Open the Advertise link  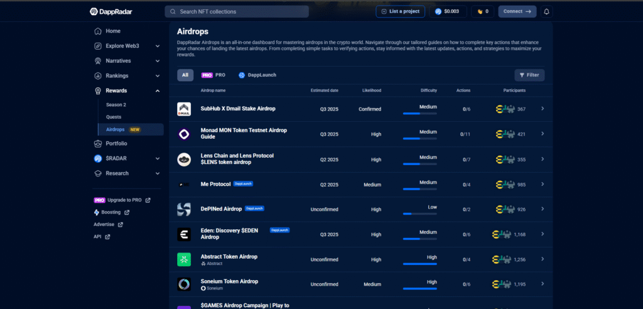coord(108,225)
